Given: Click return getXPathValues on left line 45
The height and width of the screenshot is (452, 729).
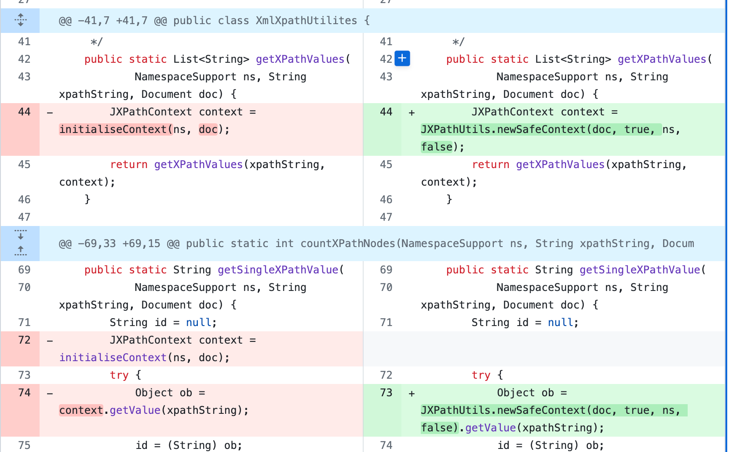Looking at the screenshot, I should [176, 165].
